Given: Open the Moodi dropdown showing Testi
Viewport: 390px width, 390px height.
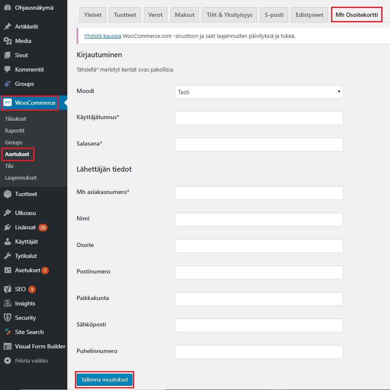Looking at the screenshot, I should (259, 92).
